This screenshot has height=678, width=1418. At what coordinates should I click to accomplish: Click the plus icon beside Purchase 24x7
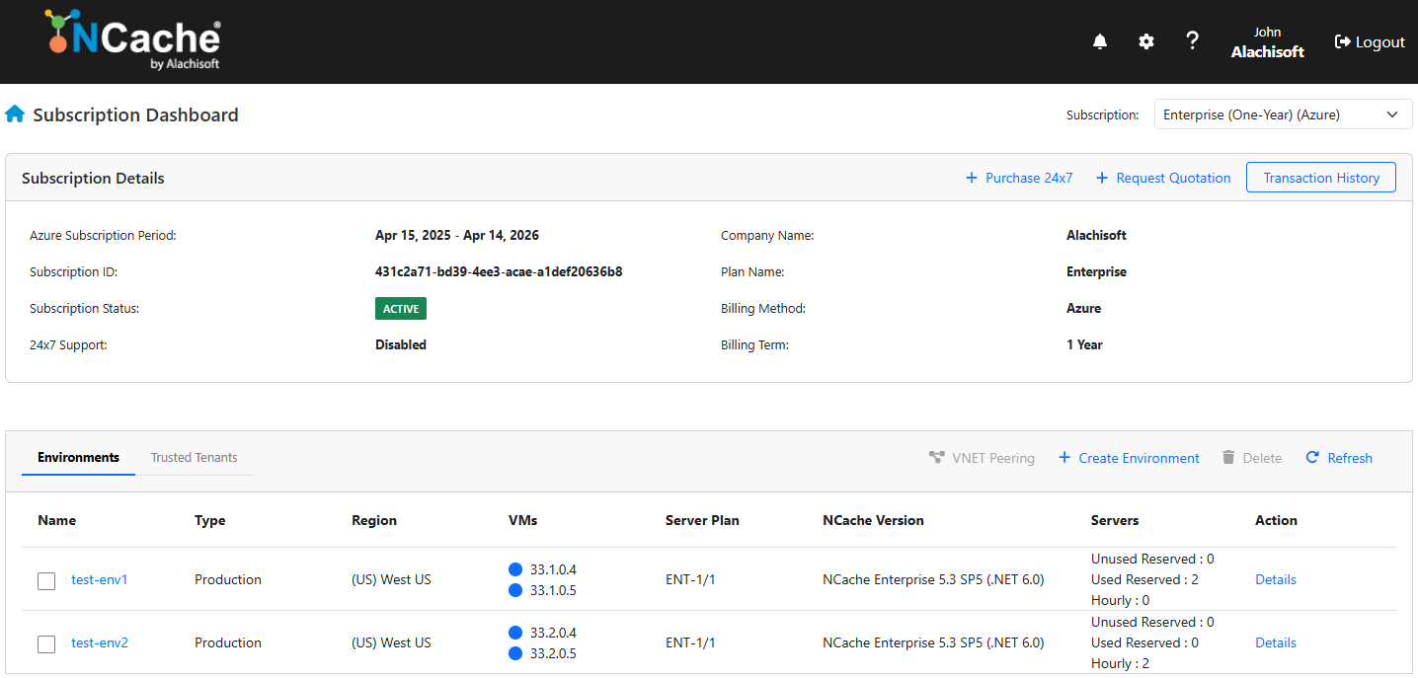[972, 178]
